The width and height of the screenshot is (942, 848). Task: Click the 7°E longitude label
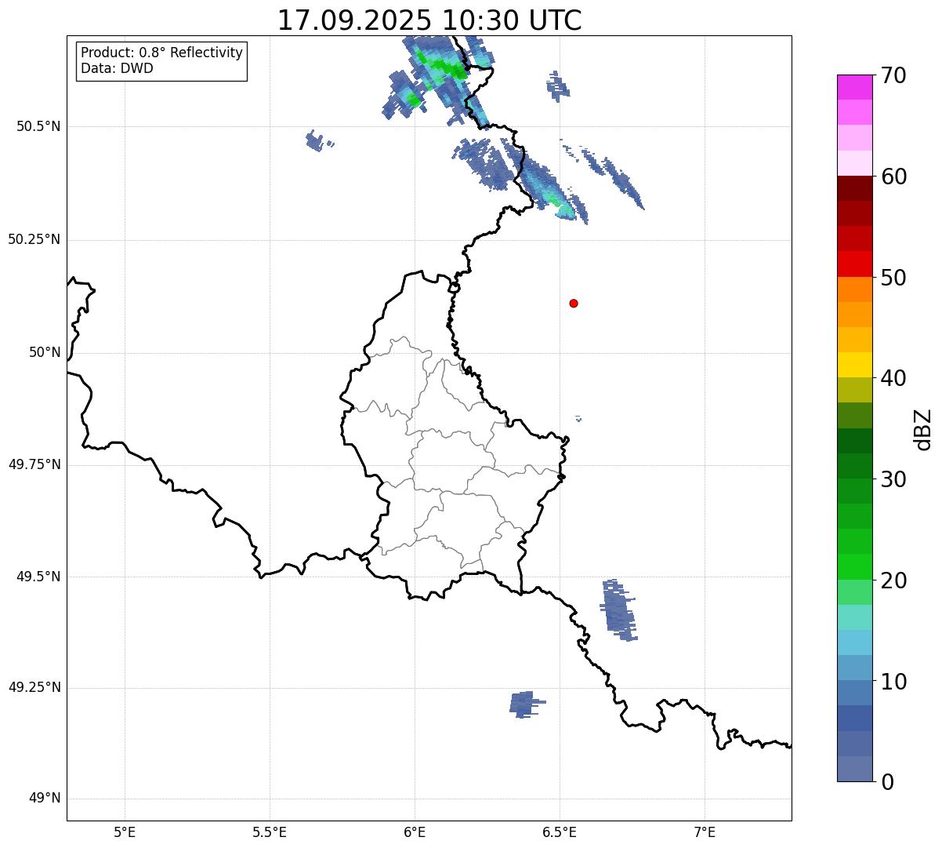coord(705,832)
